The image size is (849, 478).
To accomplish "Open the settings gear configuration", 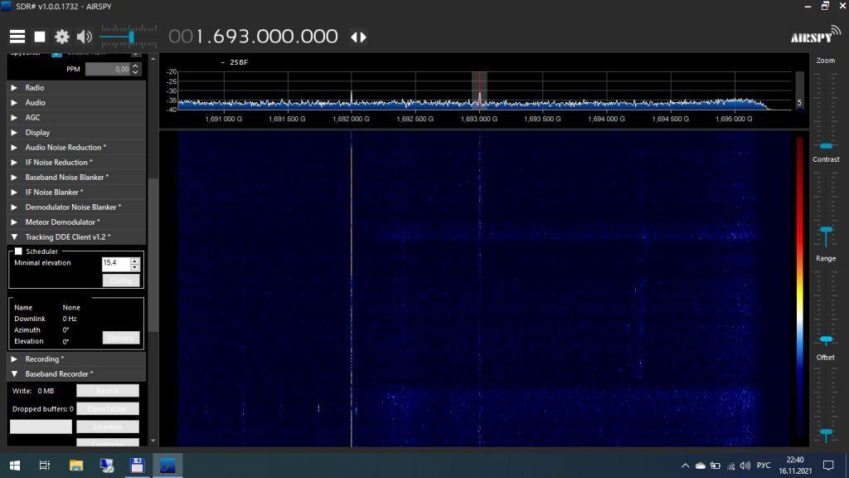I will tap(61, 37).
